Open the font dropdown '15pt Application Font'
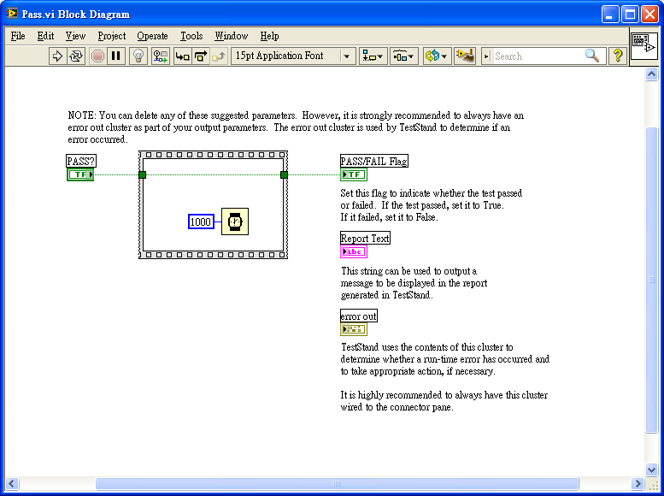Image resolution: width=664 pixels, height=496 pixels. click(293, 56)
